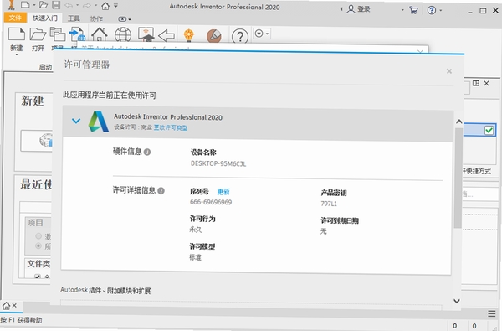Click the scroll down arrow in license dialog
The width and height of the screenshot is (502, 331).
457,301
